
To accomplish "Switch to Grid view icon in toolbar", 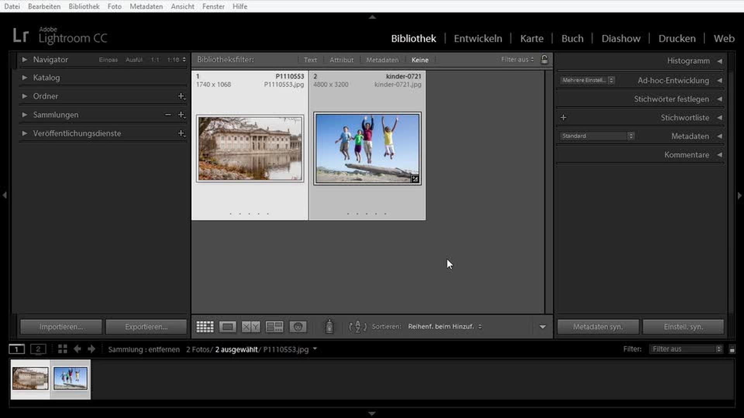I will coord(205,327).
